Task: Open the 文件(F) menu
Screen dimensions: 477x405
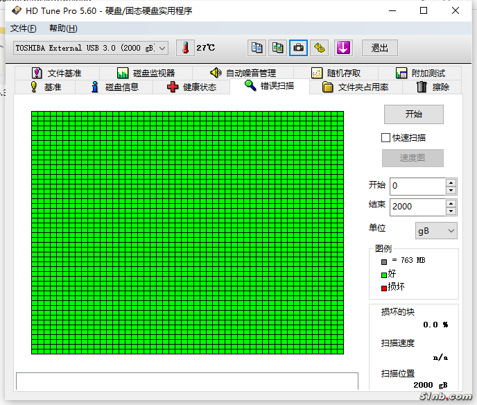Action: [x=23, y=28]
